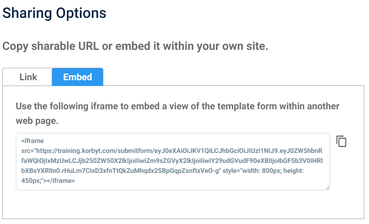
Task: Grab the text box resize handle
Action: (x=327, y=188)
